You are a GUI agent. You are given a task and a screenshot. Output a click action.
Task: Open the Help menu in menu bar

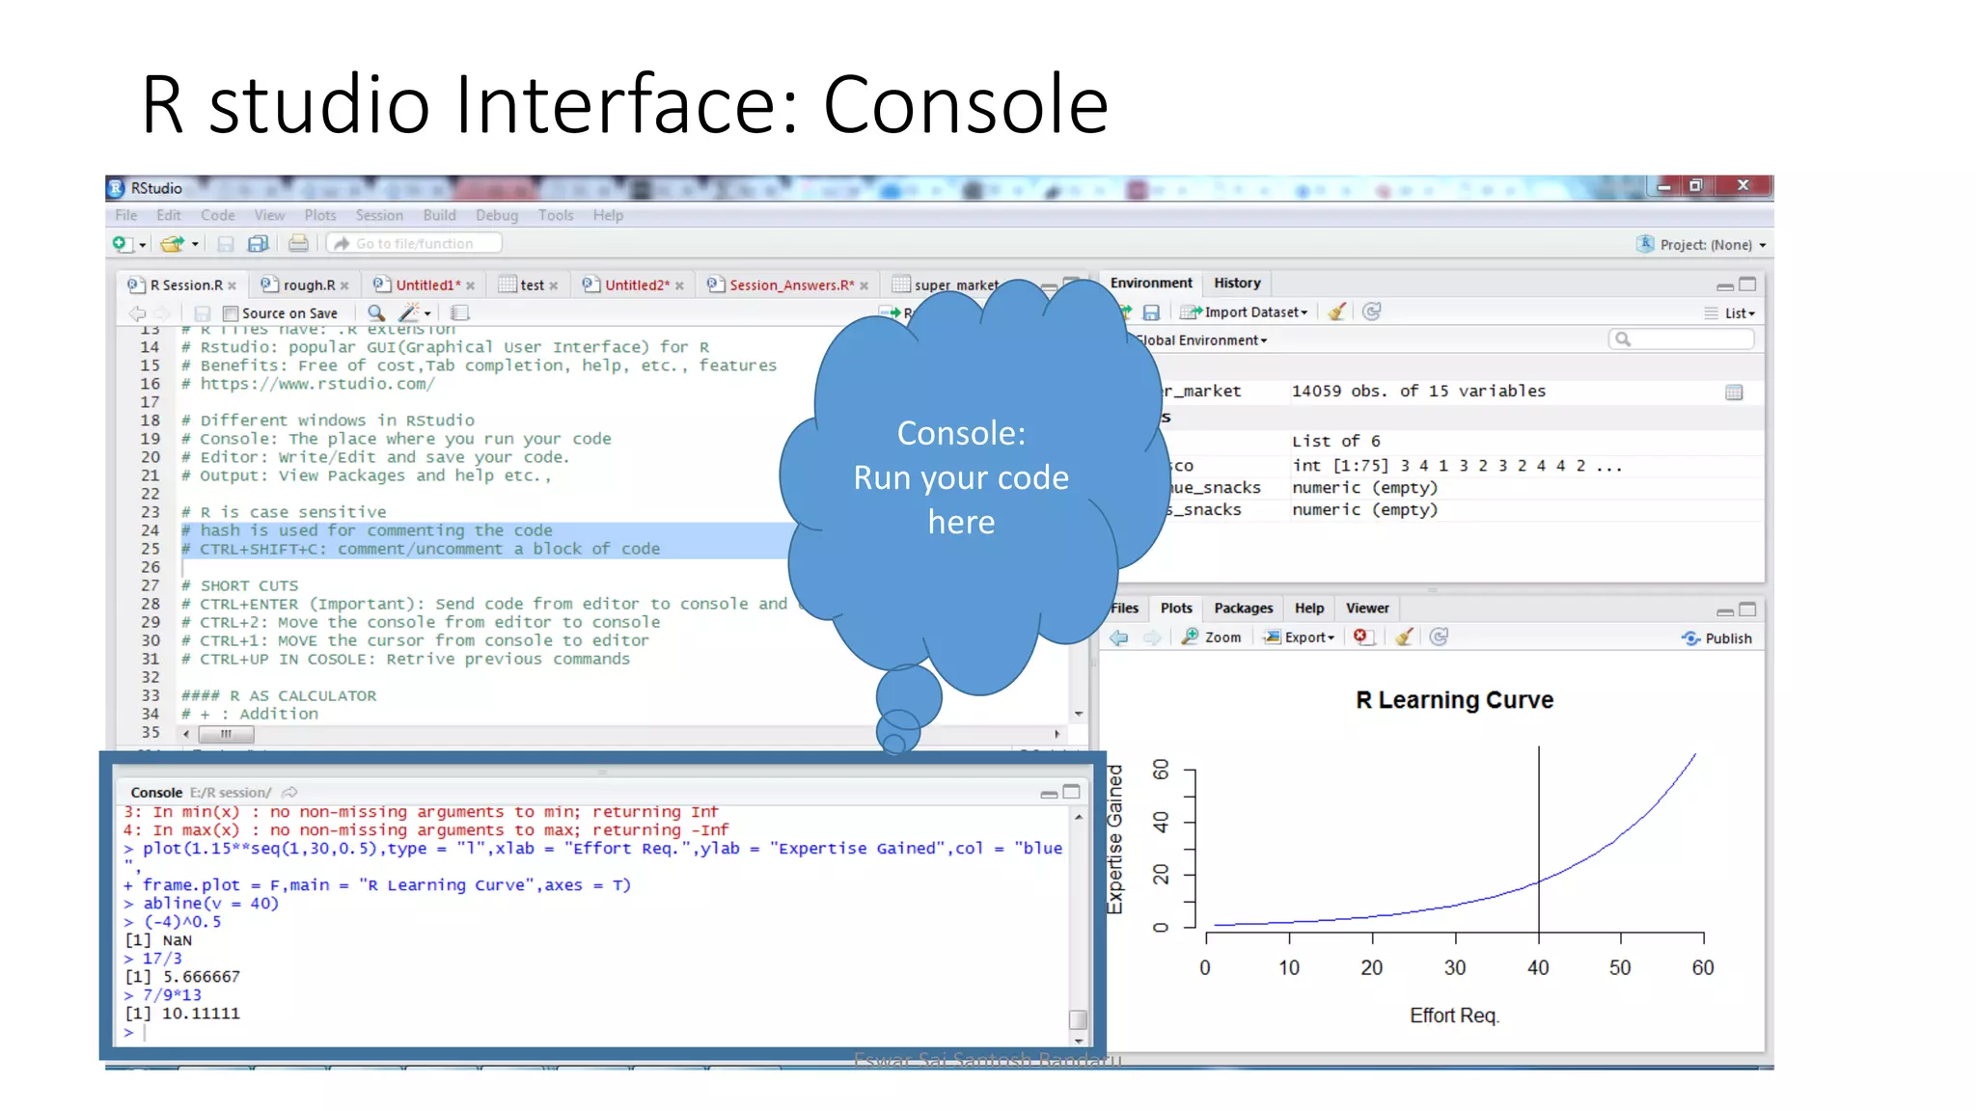pyautogui.click(x=608, y=215)
